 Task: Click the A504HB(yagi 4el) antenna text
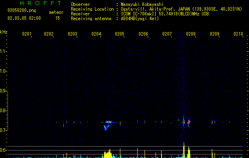tap(140, 19)
